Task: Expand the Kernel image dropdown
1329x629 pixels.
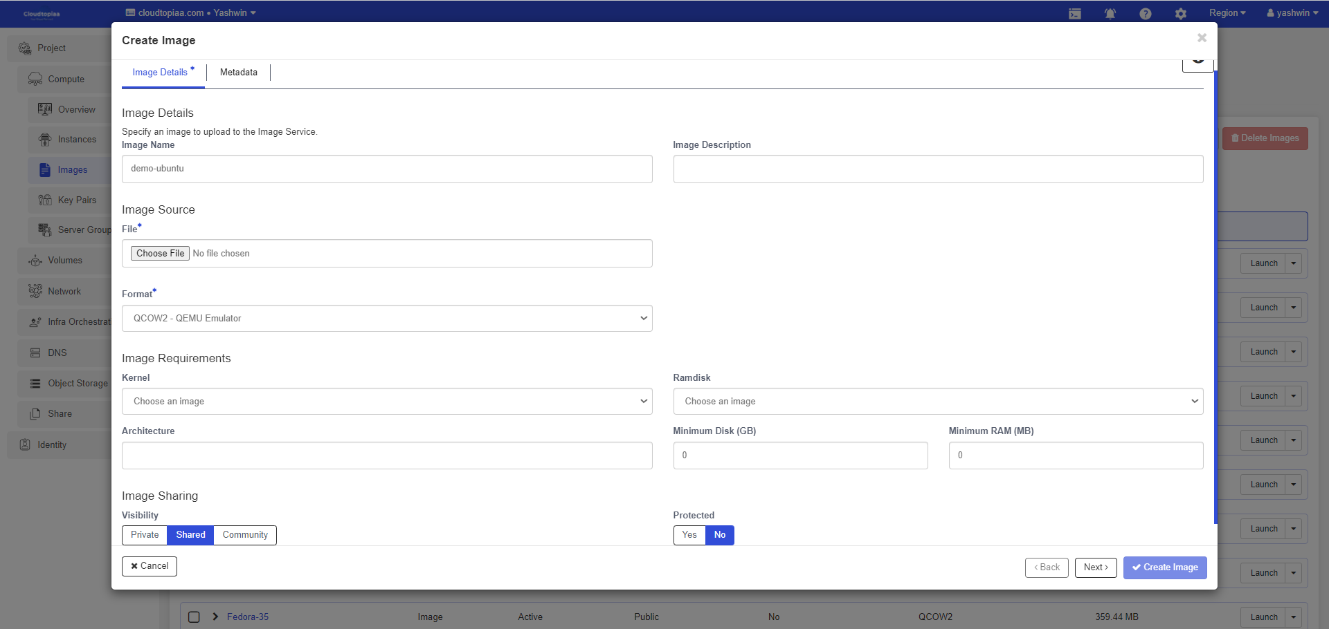Action: [387, 402]
